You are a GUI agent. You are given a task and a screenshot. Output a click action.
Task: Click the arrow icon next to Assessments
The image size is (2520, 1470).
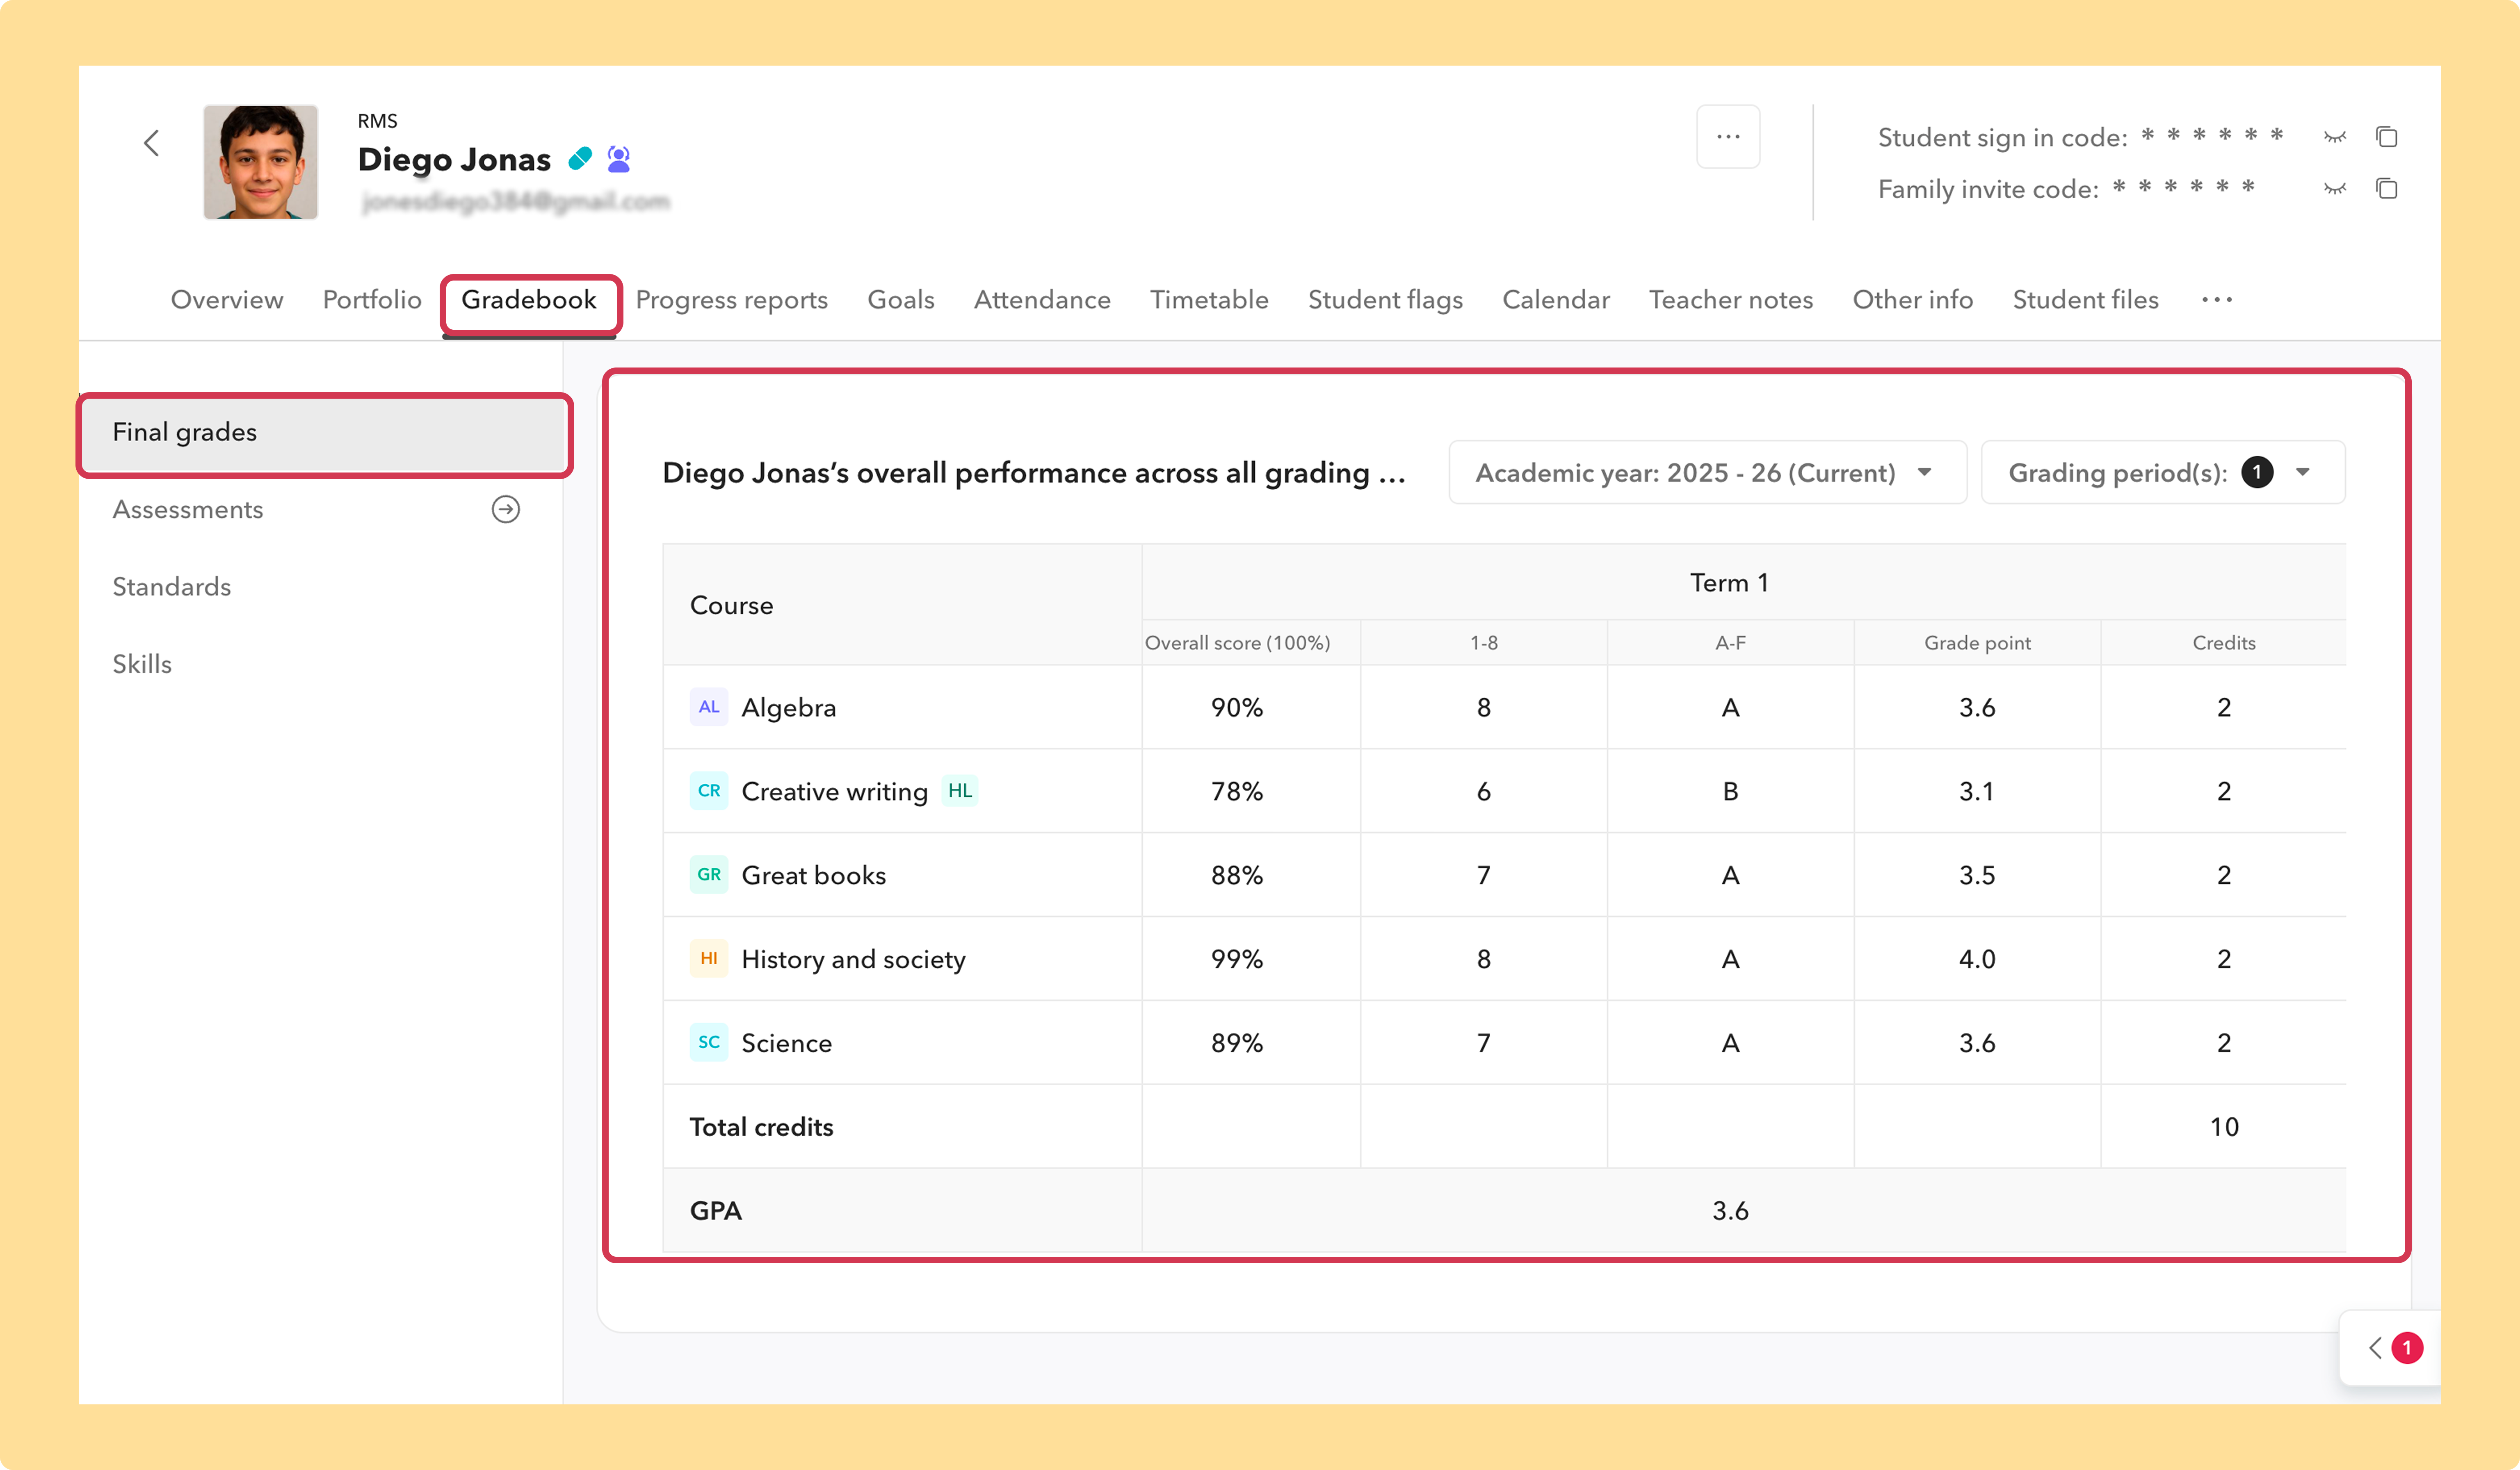pyautogui.click(x=506, y=510)
